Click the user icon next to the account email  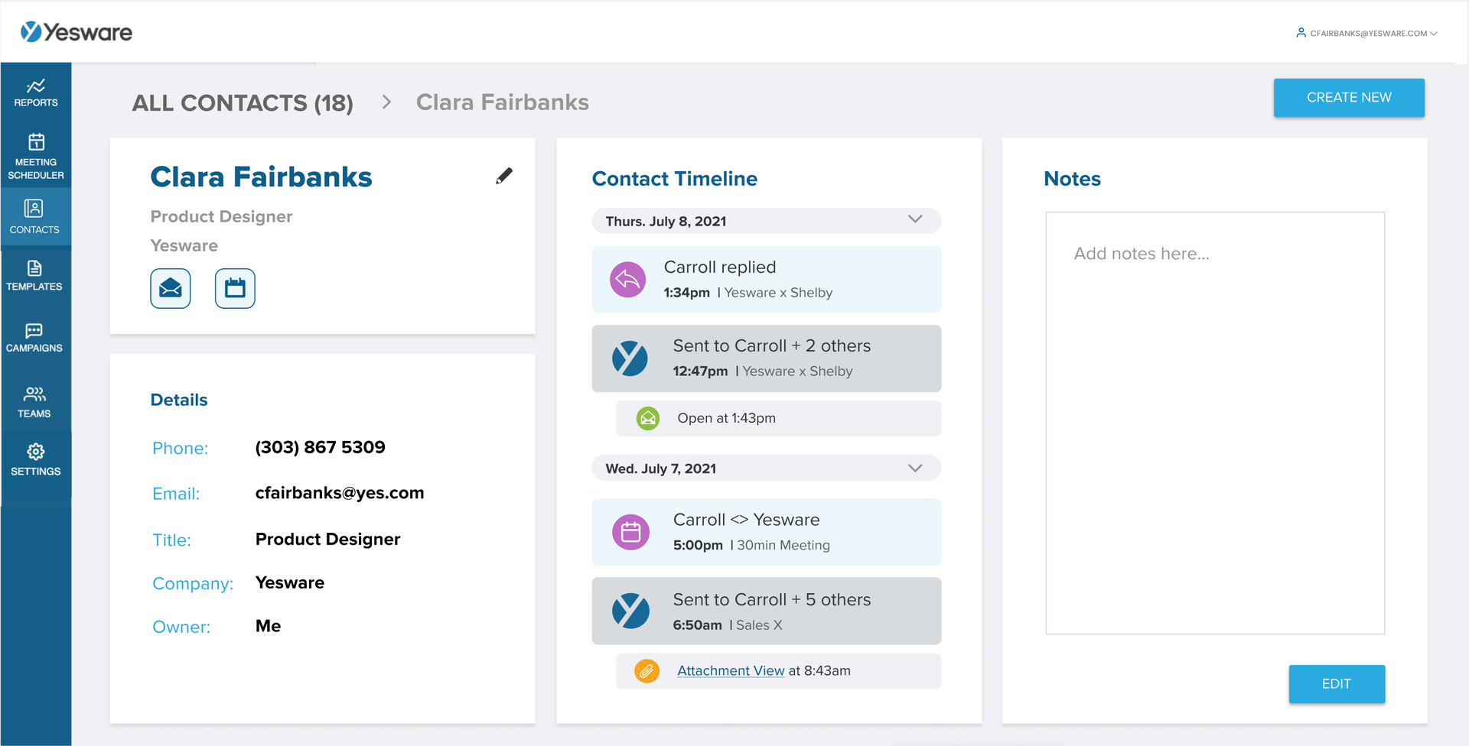tap(1301, 33)
